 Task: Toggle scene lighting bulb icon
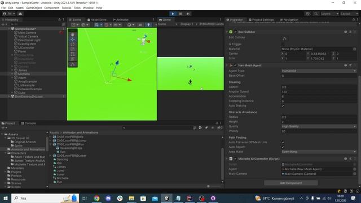(148, 25)
